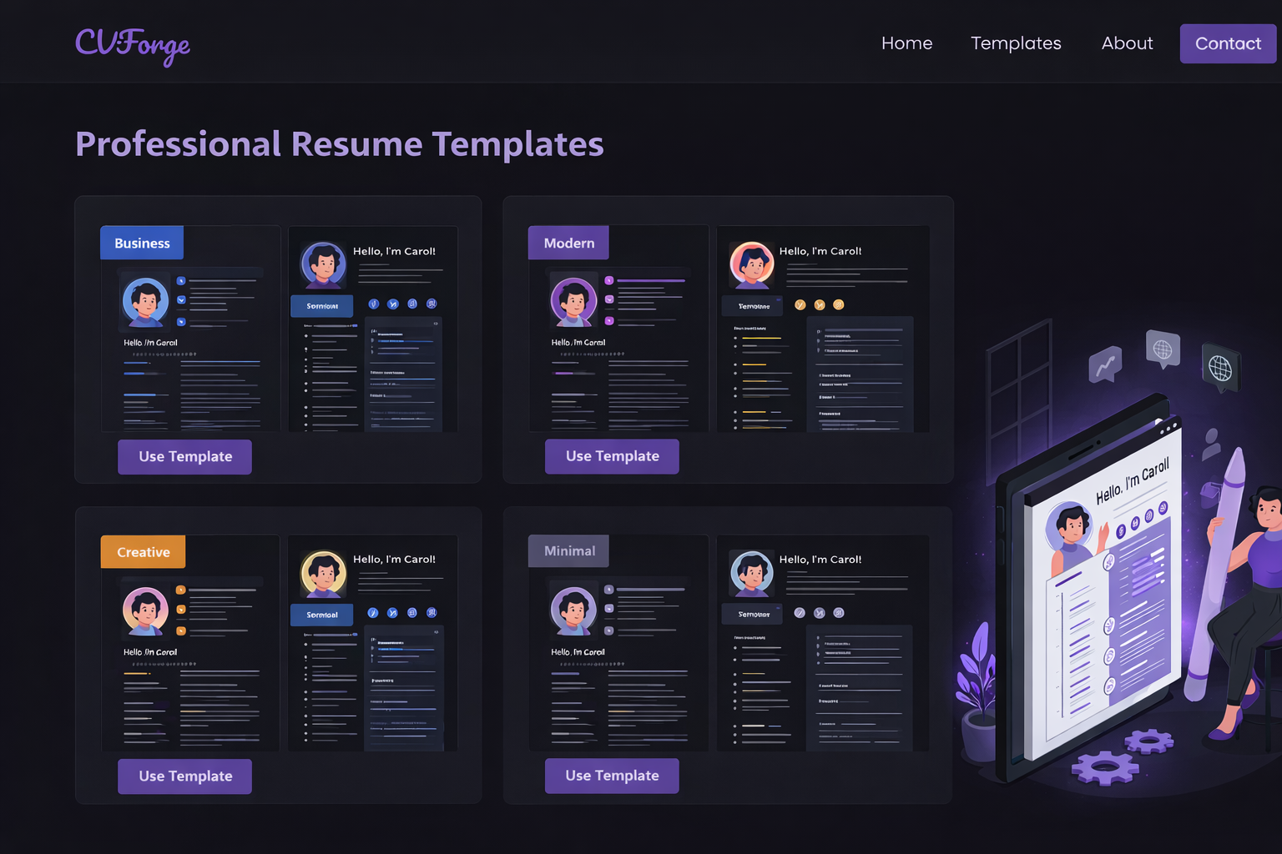Click the smaller purple gear icon

tap(1149, 740)
